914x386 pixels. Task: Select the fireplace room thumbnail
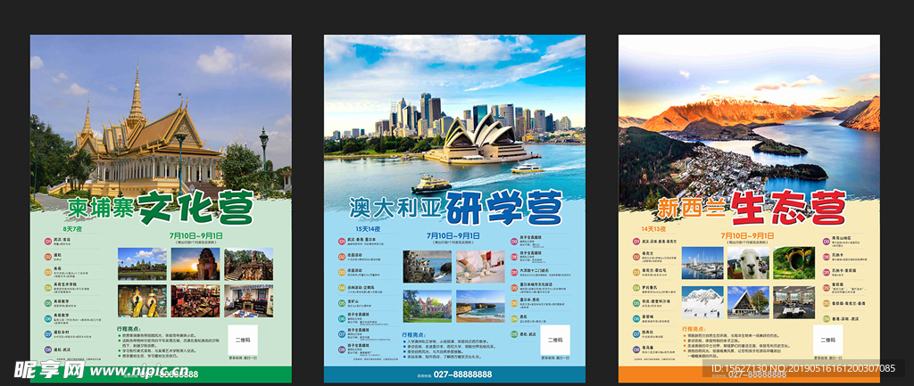[x=248, y=301]
